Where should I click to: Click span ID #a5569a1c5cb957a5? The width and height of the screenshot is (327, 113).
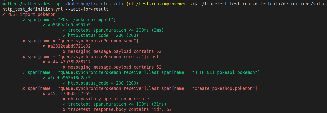[x=69, y=25]
